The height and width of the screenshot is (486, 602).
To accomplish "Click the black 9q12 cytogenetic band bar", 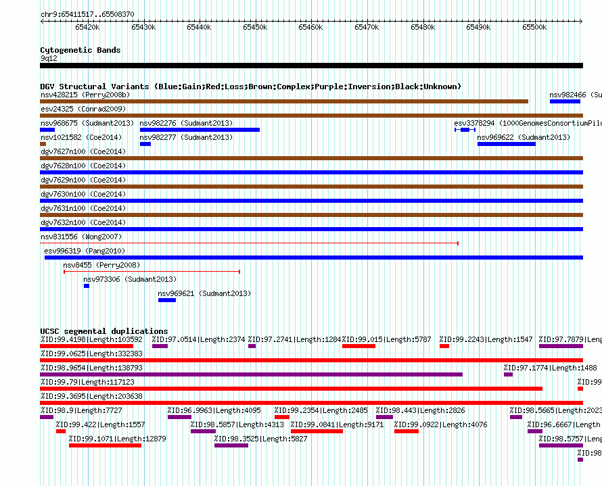I will click(x=311, y=66).
